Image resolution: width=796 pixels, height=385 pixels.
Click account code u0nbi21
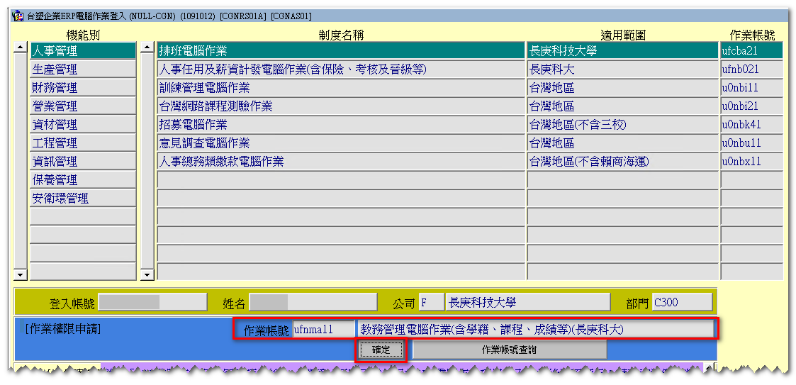(x=752, y=106)
